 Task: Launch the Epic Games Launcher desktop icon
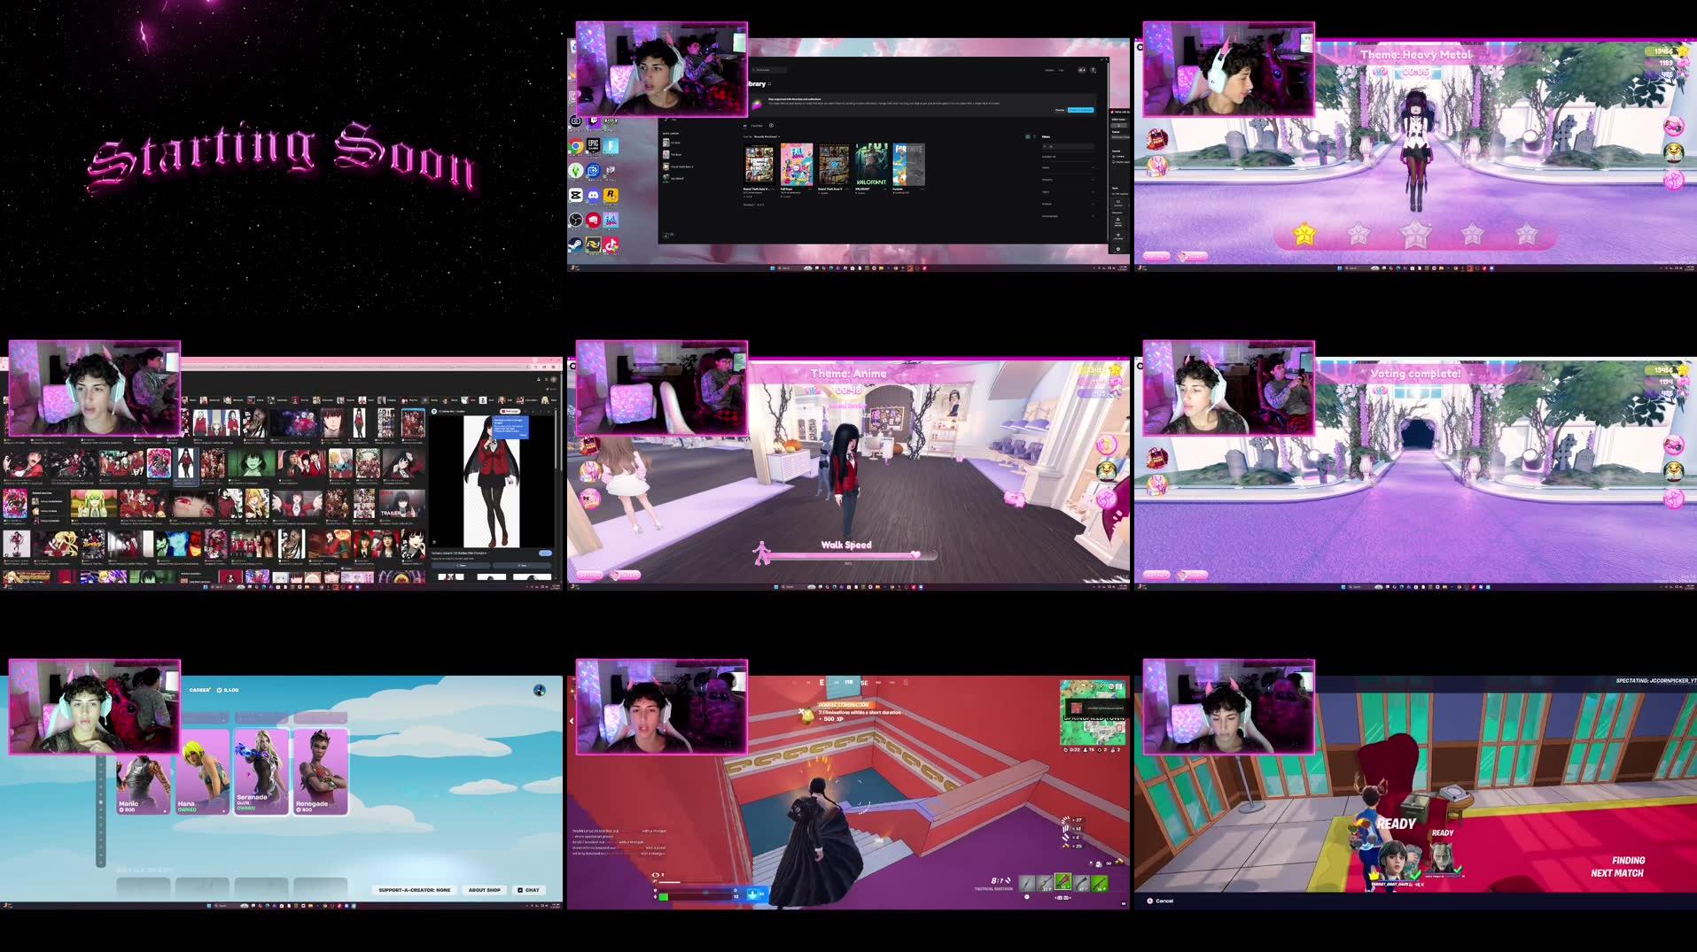coord(594,143)
